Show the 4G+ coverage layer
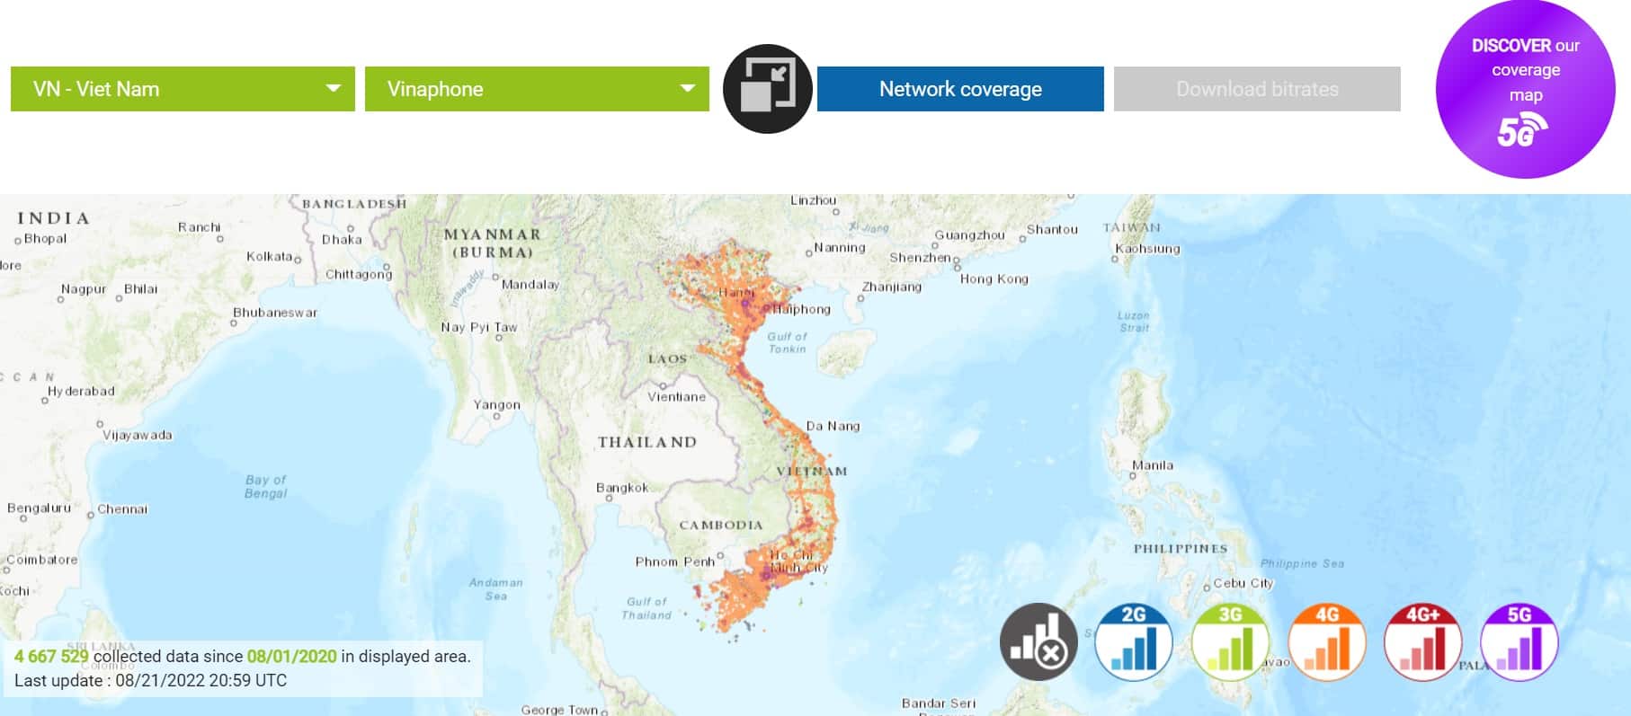 pyautogui.click(x=1422, y=641)
